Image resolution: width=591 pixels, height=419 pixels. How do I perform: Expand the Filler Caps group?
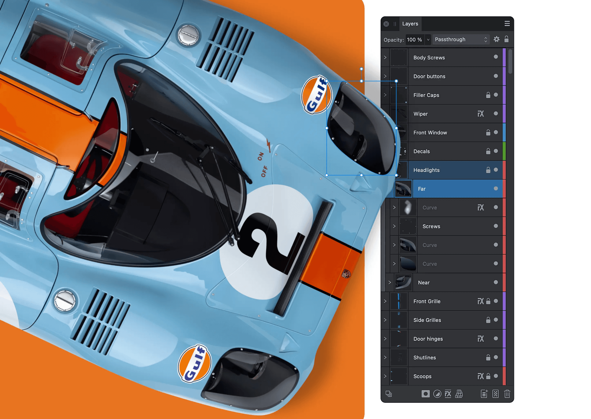385,95
